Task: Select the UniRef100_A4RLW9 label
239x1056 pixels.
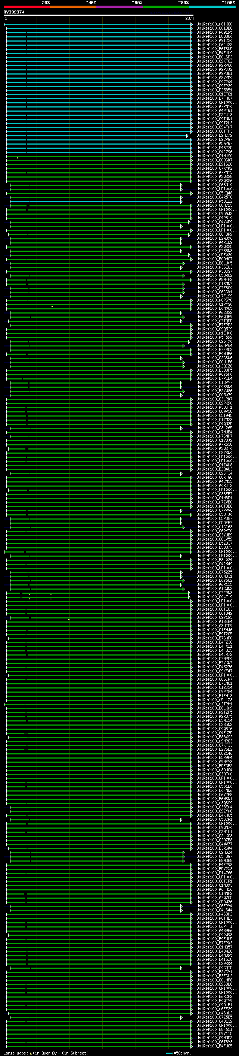Action: pos(214,242)
